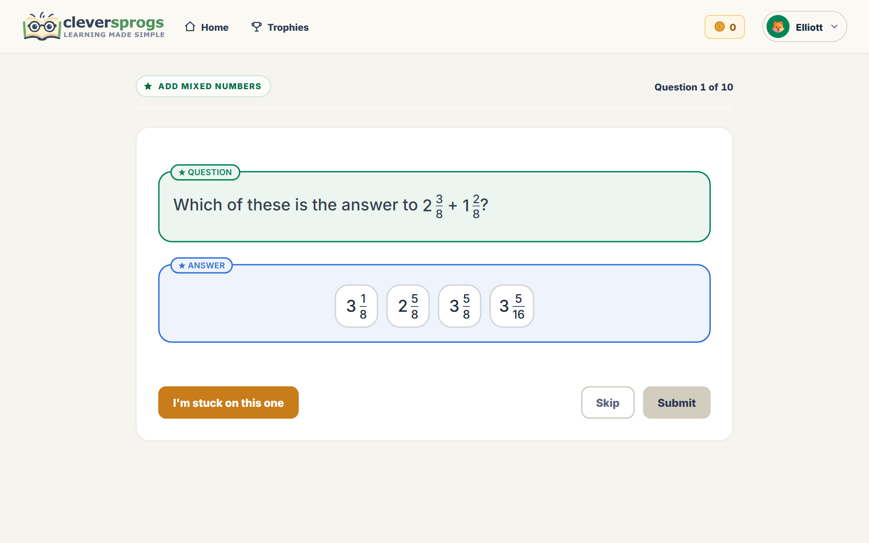Submit the answer

pyautogui.click(x=677, y=402)
